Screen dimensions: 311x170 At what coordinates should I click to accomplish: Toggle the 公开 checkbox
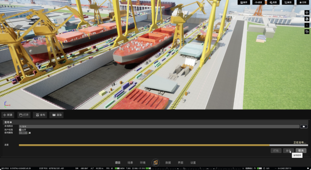(x=20, y=130)
